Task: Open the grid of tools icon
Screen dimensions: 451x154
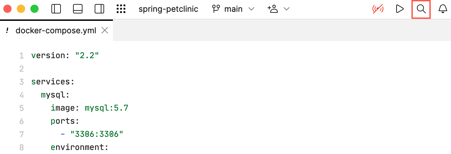Action: click(121, 9)
